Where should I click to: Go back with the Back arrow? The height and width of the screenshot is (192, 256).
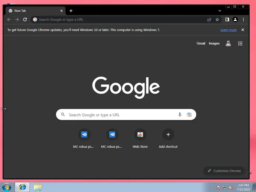pos(9,19)
